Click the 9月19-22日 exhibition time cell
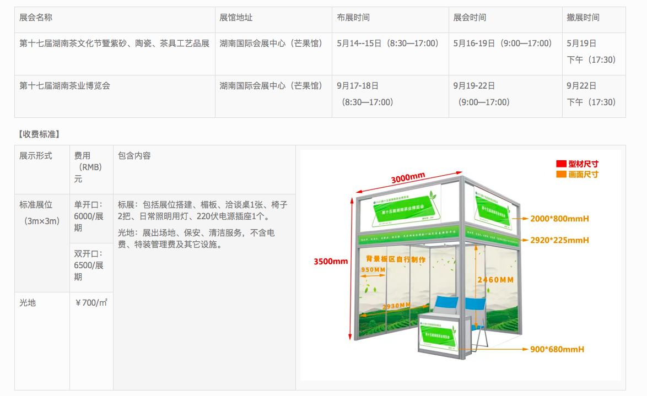 click(x=505, y=96)
